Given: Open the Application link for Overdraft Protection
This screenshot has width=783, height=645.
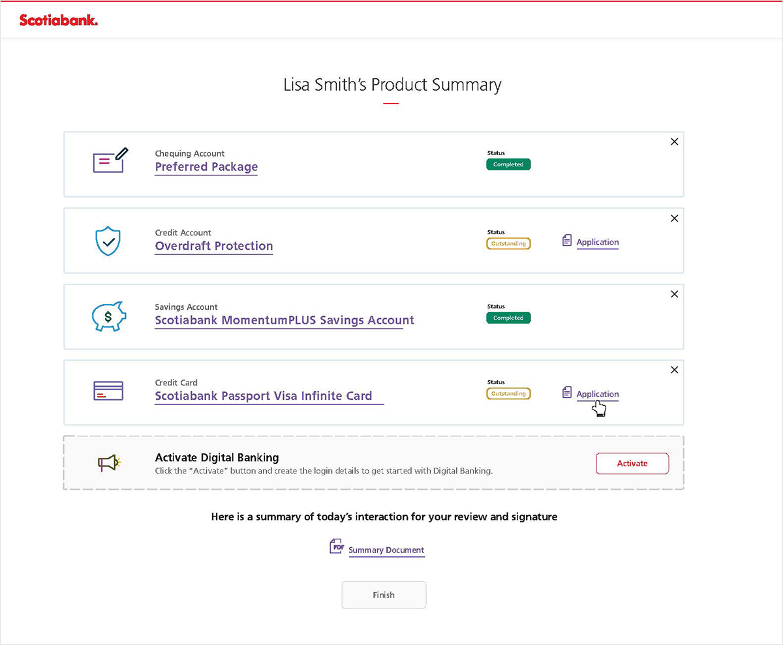Looking at the screenshot, I should 598,242.
